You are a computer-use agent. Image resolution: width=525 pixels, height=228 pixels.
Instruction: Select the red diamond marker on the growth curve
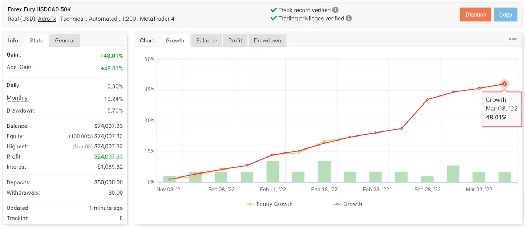click(504, 84)
